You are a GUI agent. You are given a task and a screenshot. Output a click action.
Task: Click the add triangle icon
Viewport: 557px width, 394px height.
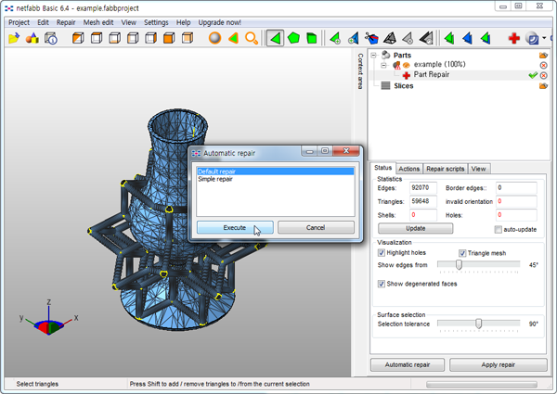point(335,38)
